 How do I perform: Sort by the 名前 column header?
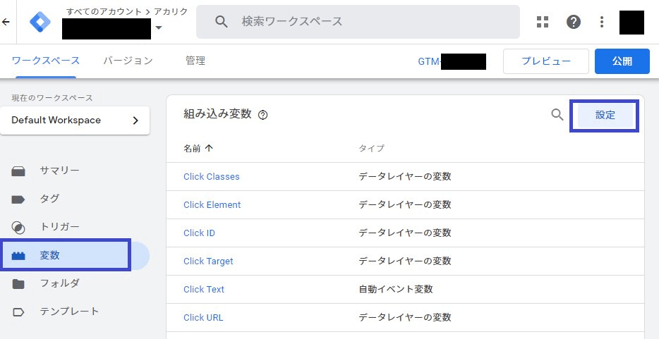click(192, 148)
